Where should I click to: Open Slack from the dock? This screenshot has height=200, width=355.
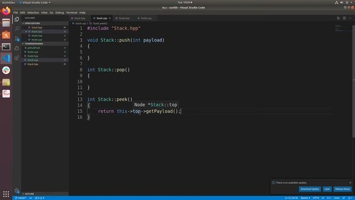(6, 71)
